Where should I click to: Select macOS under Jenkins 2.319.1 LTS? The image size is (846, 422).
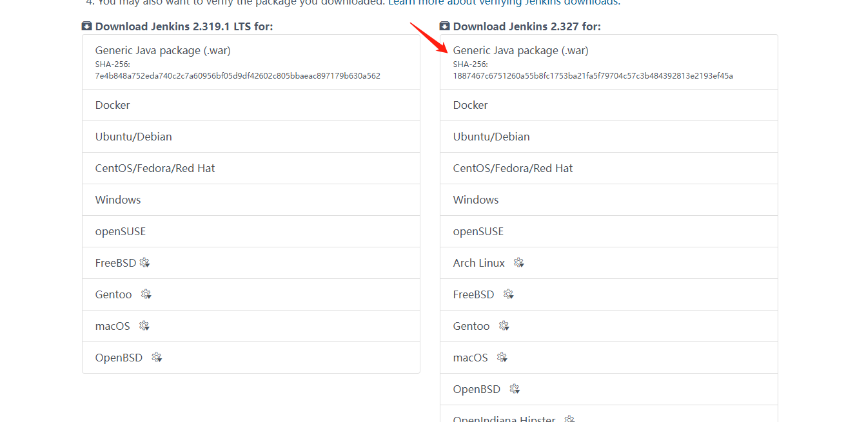(x=251, y=326)
